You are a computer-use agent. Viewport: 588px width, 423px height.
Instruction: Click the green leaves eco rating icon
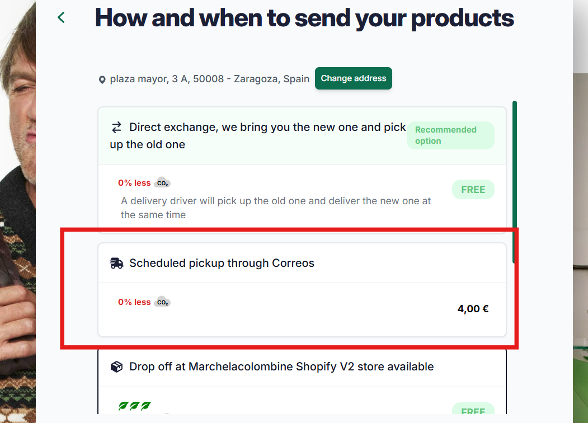135,406
